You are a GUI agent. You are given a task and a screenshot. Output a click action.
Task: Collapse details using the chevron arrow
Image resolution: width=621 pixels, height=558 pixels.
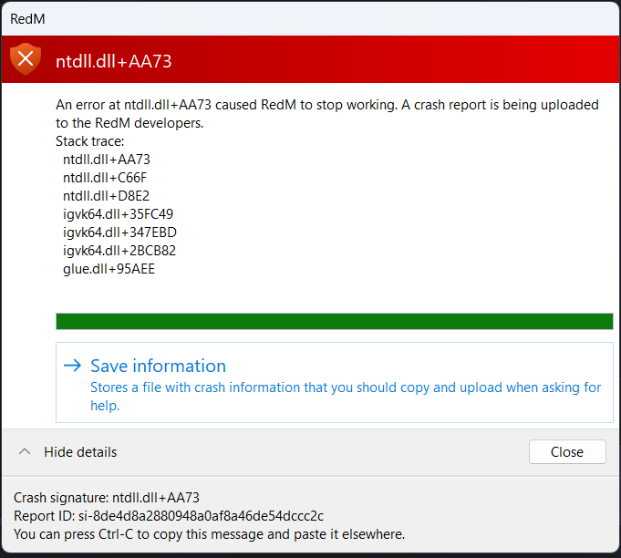[25, 452]
